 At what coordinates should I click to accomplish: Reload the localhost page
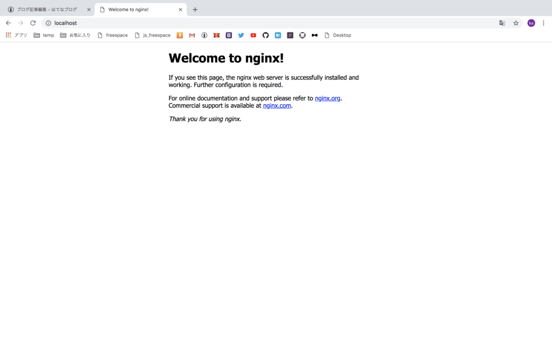click(x=33, y=23)
